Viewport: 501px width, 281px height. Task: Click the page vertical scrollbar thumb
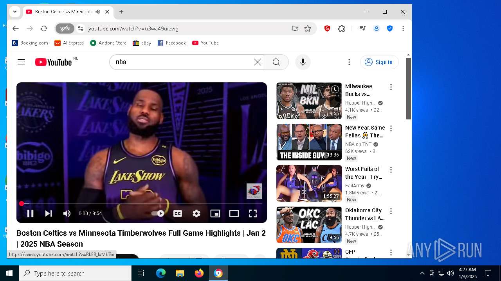pyautogui.click(x=408, y=89)
